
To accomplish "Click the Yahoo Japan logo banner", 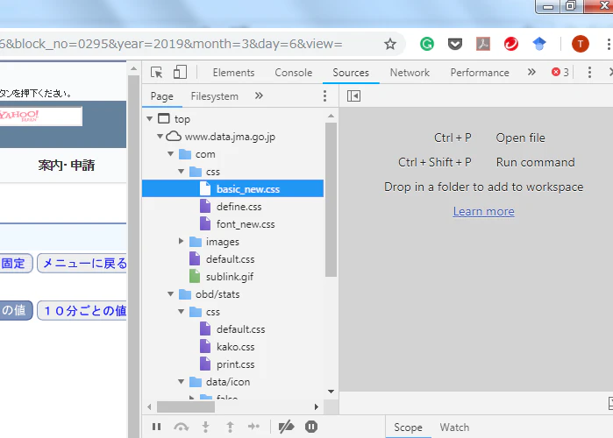I will [x=40, y=116].
